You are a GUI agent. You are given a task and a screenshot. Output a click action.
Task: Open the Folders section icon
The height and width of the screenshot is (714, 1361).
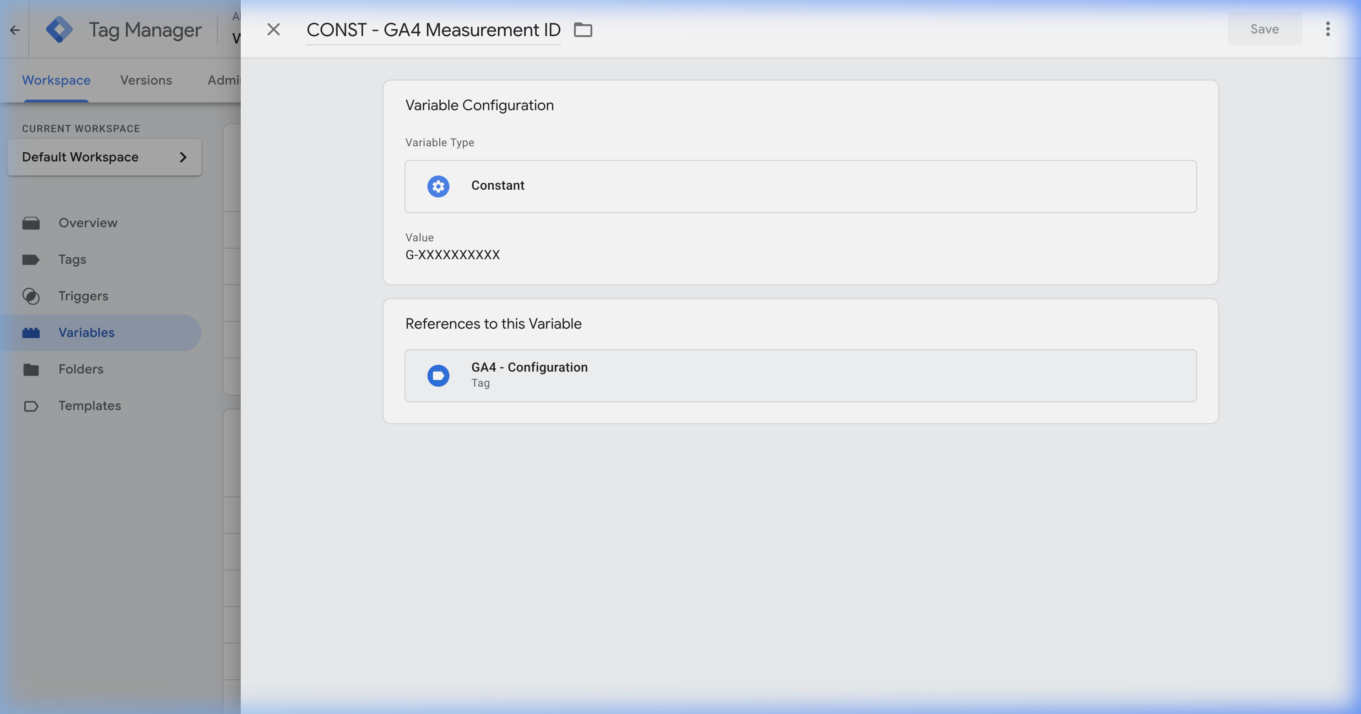tap(32, 369)
